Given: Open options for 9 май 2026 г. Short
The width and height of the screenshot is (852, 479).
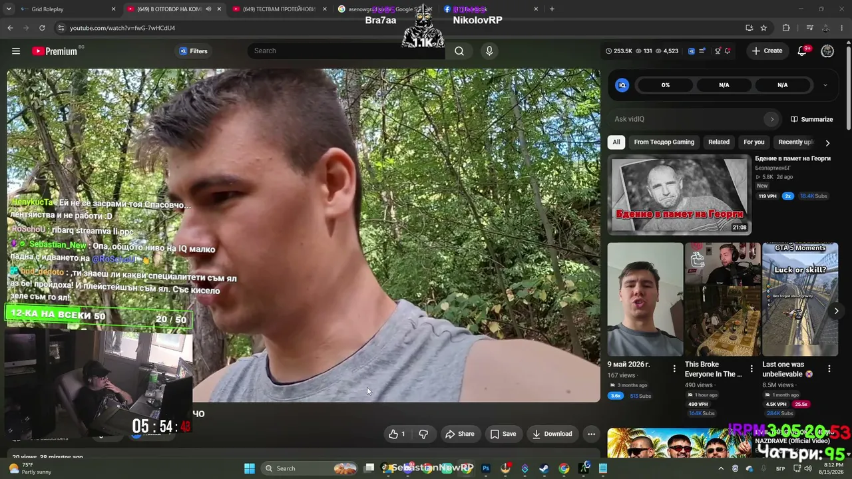Looking at the screenshot, I should point(674,369).
